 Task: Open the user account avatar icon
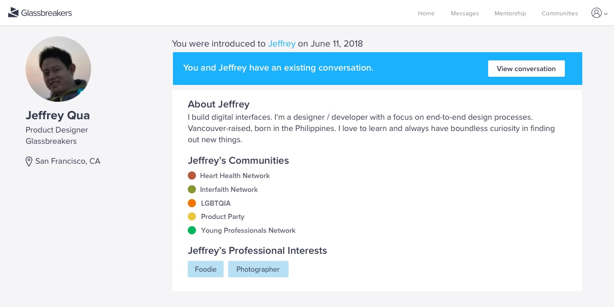coord(596,13)
